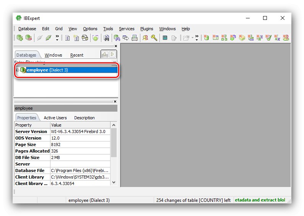This screenshot has width=304, height=216.
Task: Click properties scrollbar down arrow
Action: pos(114,182)
